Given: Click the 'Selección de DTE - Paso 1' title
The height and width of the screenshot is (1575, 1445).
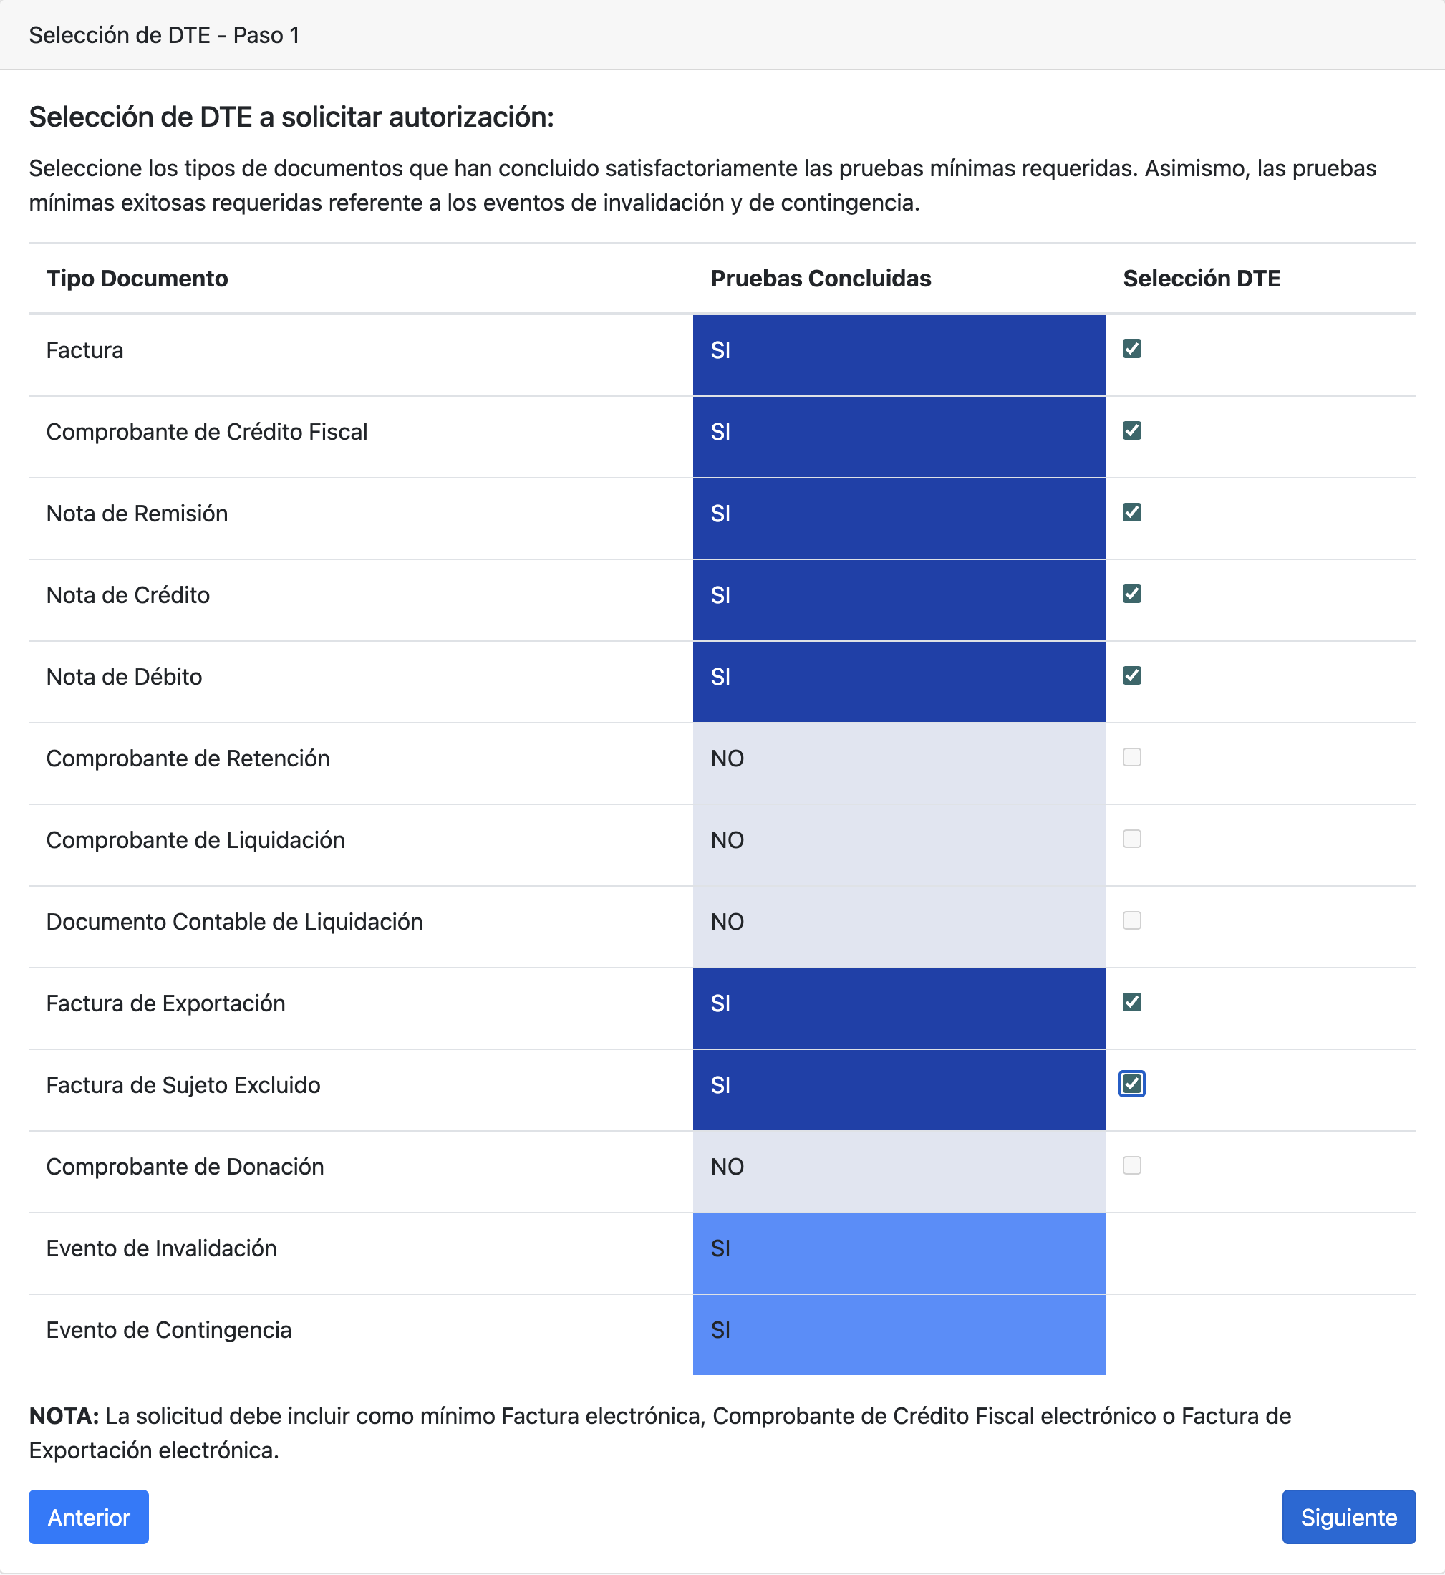Looking at the screenshot, I should 164,35.
